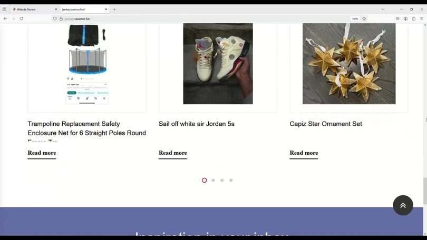Open the Firefox account icon

point(405,19)
